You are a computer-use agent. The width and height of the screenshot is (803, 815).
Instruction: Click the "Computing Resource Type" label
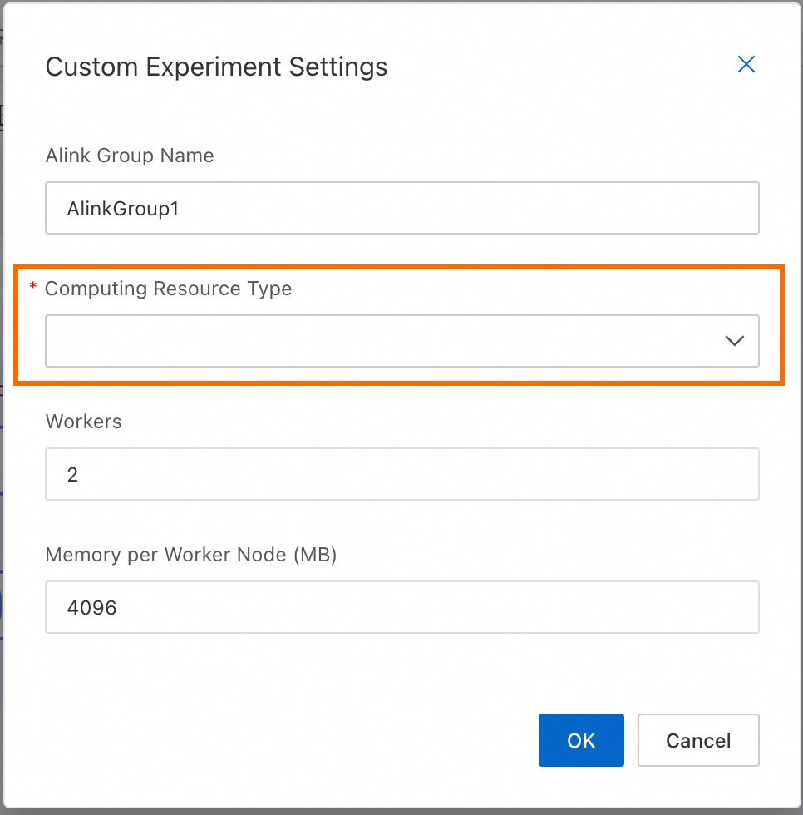point(168,289)
